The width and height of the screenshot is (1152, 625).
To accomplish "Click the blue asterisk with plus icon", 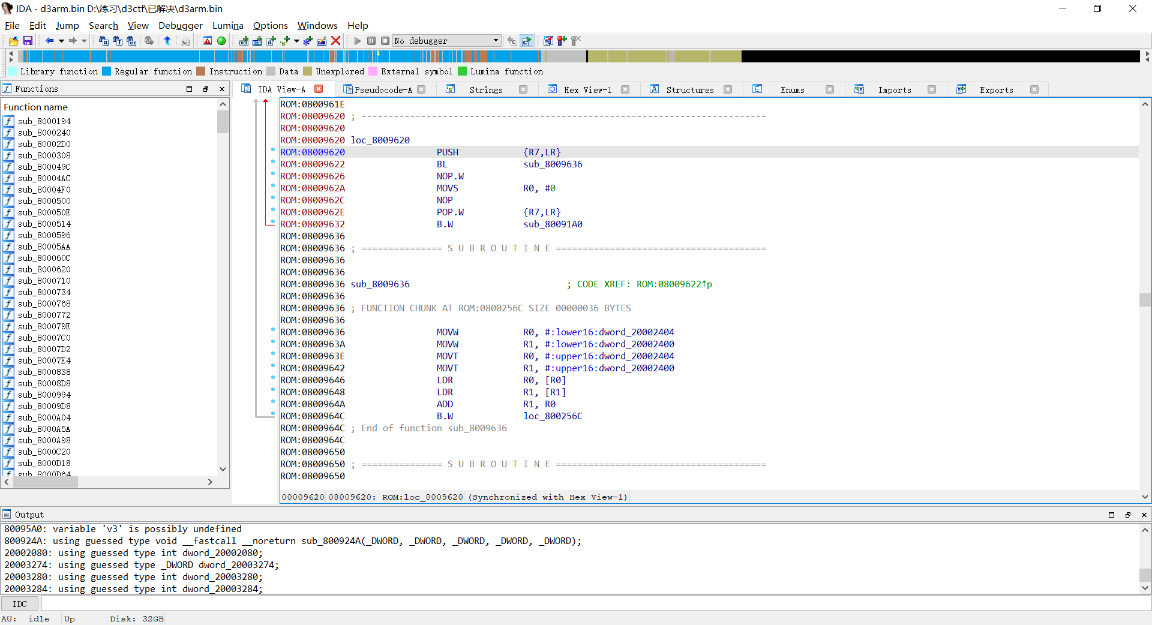I will [308, 41].
